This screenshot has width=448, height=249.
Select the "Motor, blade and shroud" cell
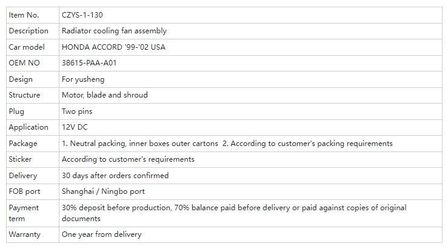(105, 95)
